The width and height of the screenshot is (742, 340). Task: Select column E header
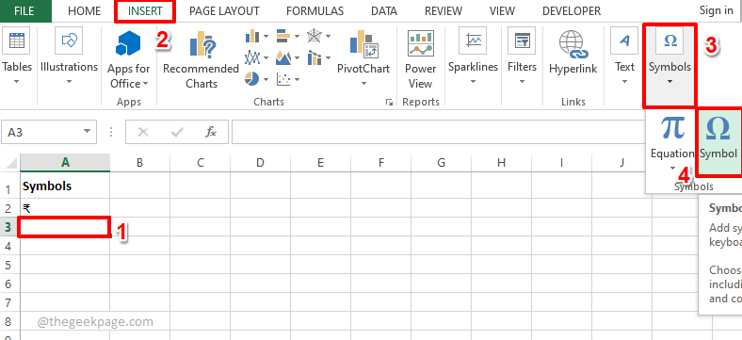(x=320, y=163)
